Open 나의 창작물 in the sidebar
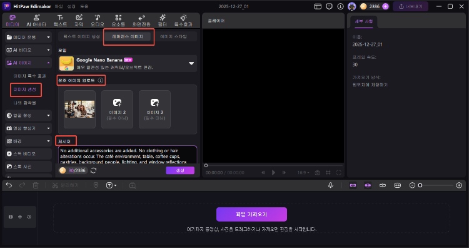This screenshot has height=248, width=469. 25,103
